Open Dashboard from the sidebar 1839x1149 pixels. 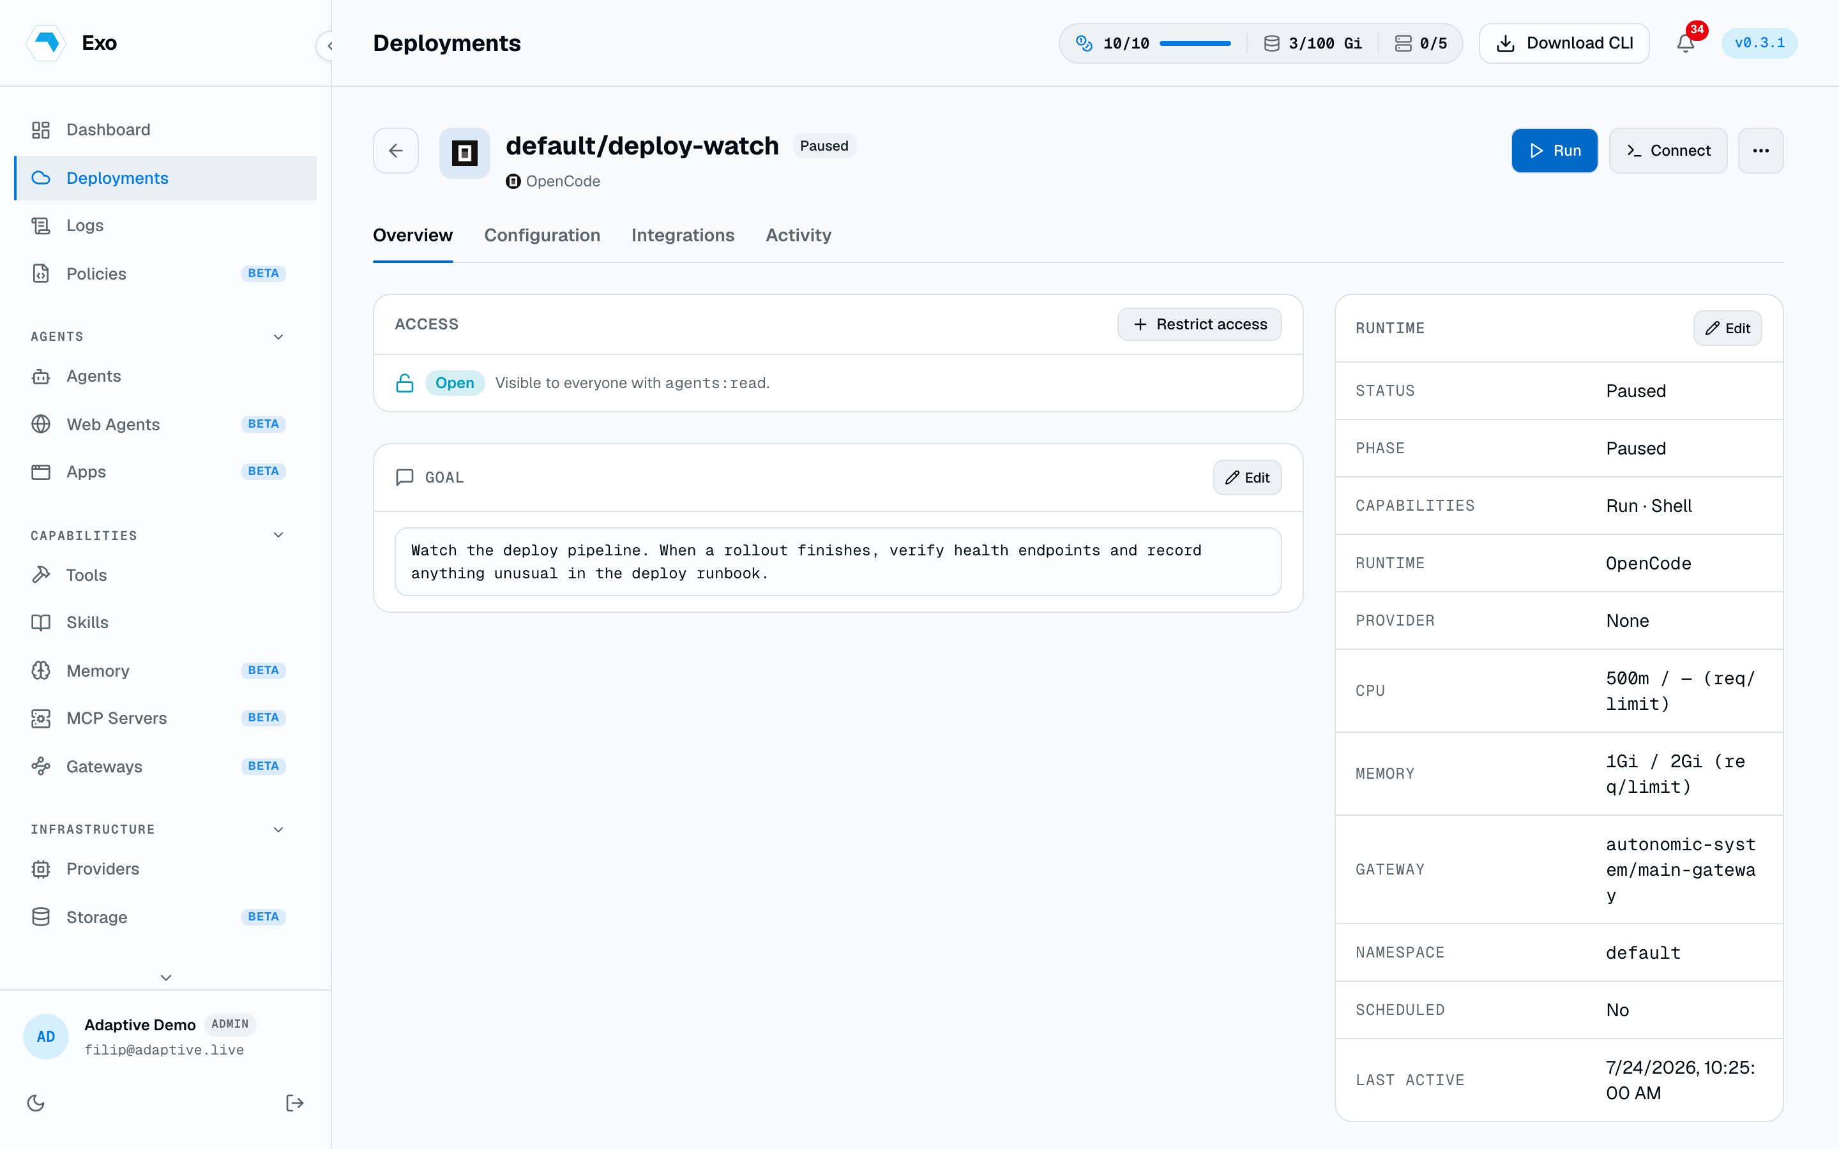pos(165,130)
